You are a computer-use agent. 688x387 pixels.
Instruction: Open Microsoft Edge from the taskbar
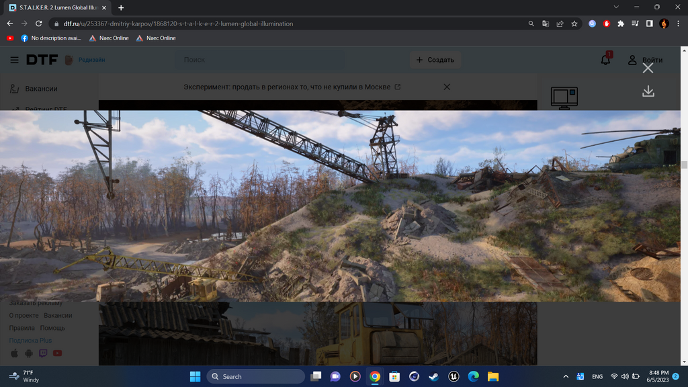coord(474,376)
